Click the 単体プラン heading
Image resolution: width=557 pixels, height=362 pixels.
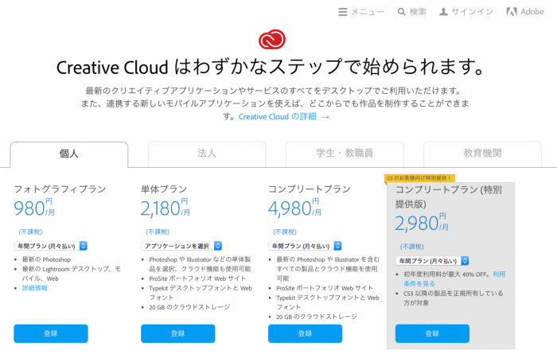(x=164, y=189)
